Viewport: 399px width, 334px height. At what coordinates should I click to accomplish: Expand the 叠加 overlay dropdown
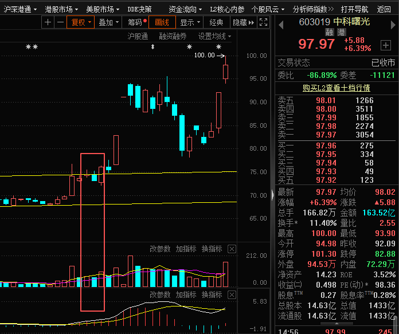tap(108, 22)
